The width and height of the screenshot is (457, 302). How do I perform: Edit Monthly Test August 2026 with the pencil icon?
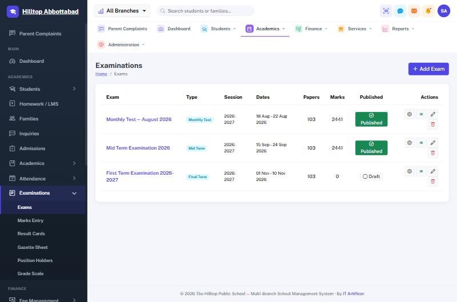(x=433, y=114)
